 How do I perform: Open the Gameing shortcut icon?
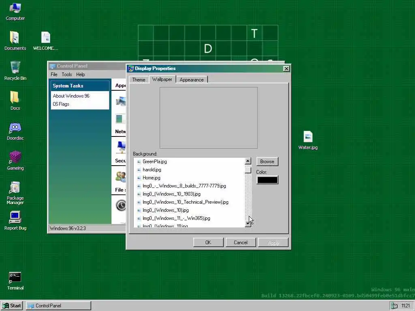pos(15,160)
